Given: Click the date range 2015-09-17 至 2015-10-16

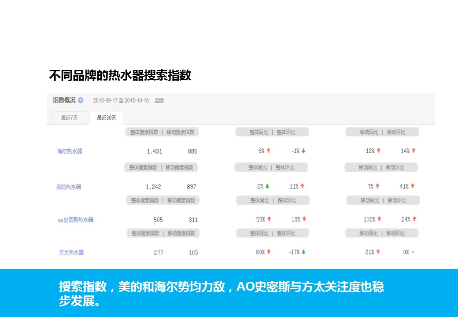Looking at the screenshot, I should (121, 100).
